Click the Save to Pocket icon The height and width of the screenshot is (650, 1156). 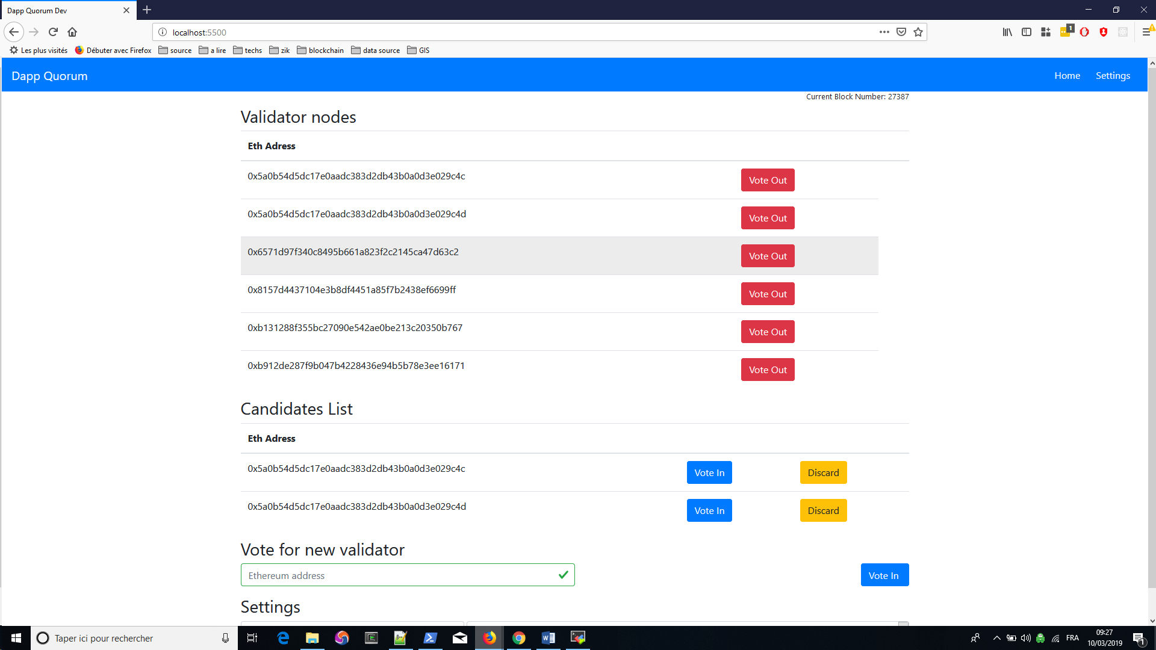901,32
